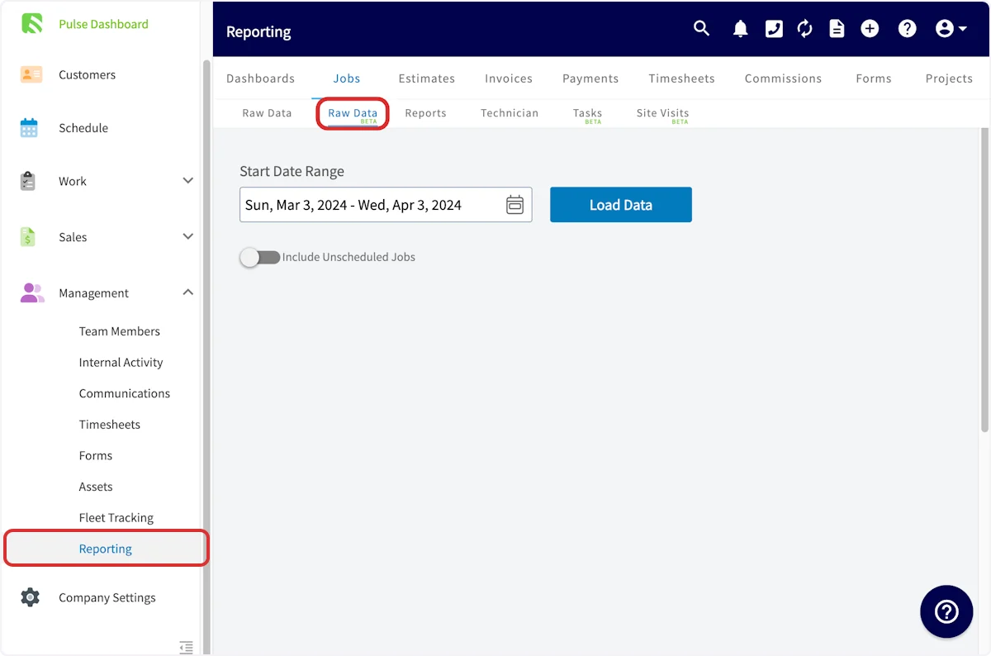
Task: Click the Schedule calendar icon
Action: (29, 128)
